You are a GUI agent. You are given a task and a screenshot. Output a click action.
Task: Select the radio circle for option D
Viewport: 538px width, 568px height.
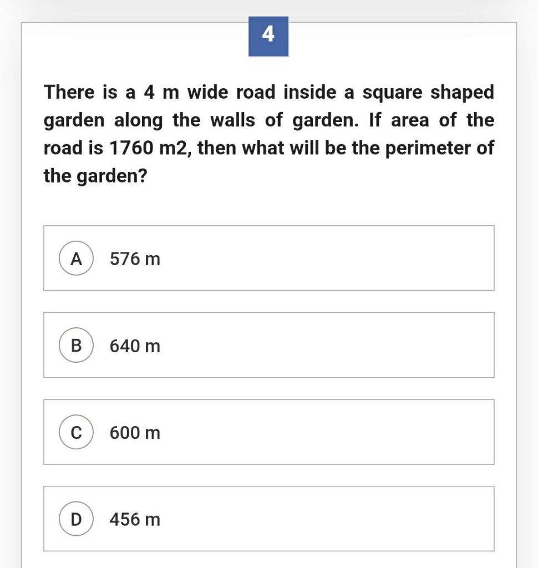tap(77, 519)
